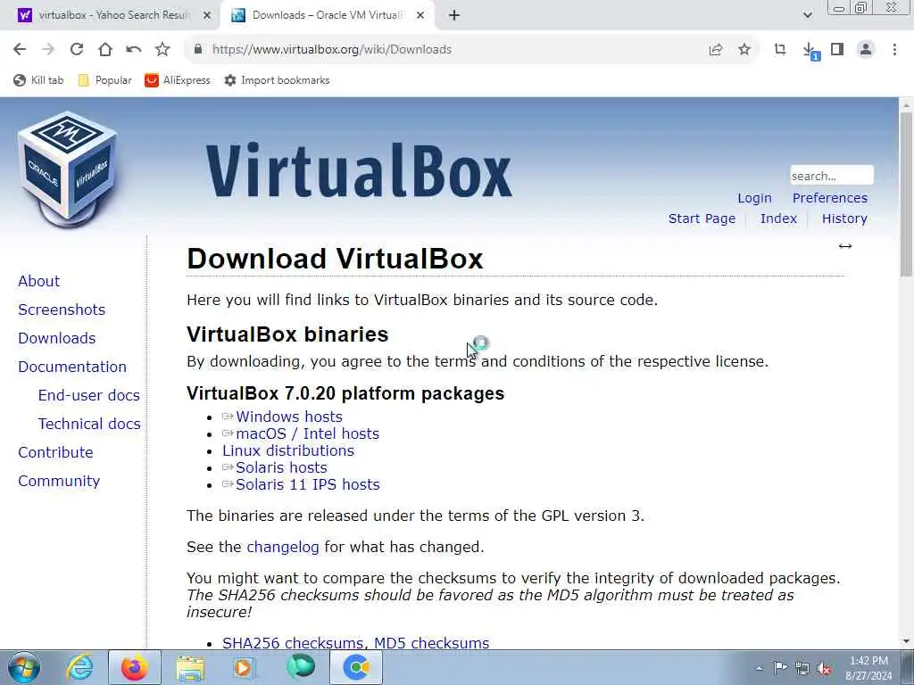Open the browser three-dot menu
The width and height of the screenshot is (914, 685).
coord(894,50)
